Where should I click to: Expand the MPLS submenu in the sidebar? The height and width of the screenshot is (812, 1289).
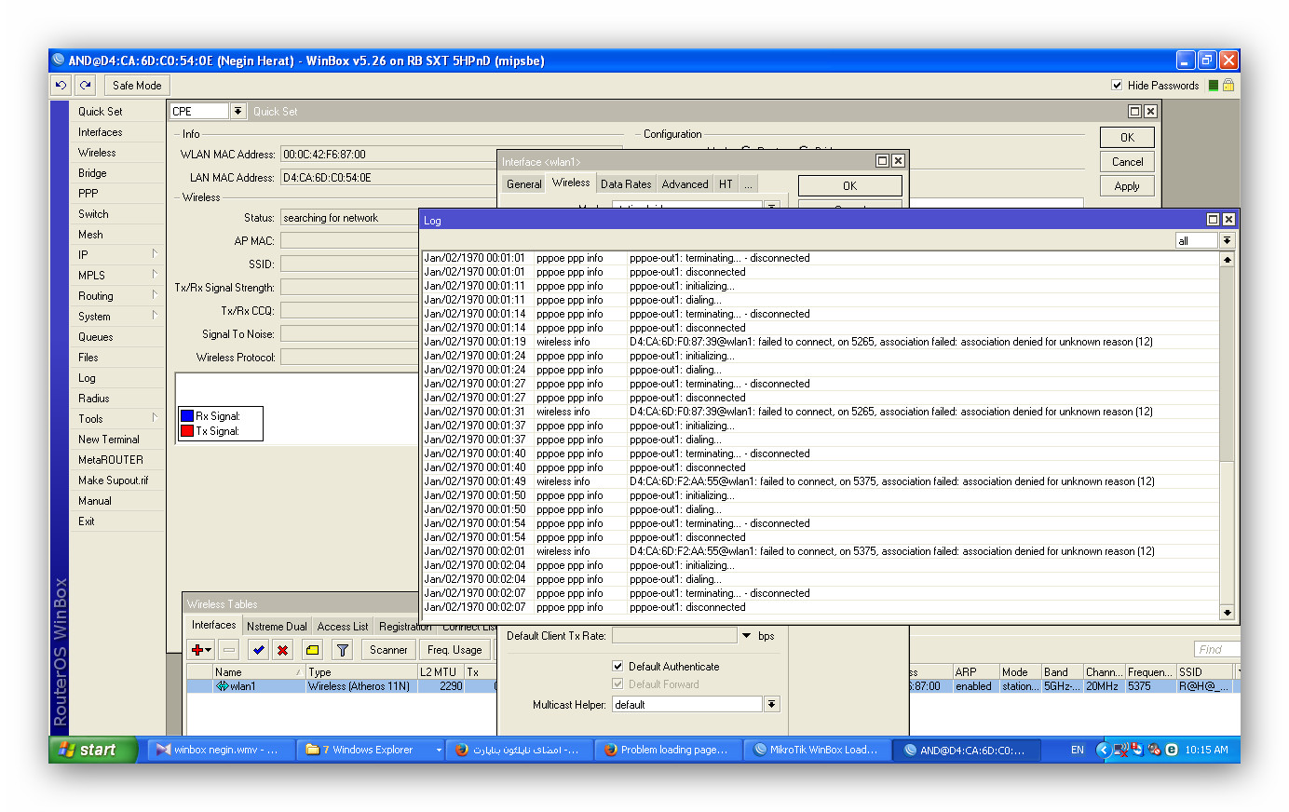[155, 275]
